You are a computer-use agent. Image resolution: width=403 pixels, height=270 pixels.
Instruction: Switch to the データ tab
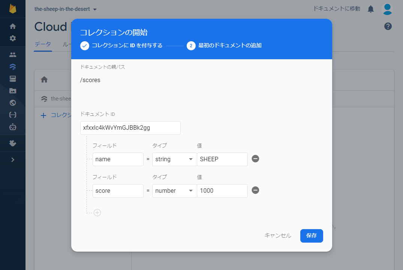[x=43, y=44]
